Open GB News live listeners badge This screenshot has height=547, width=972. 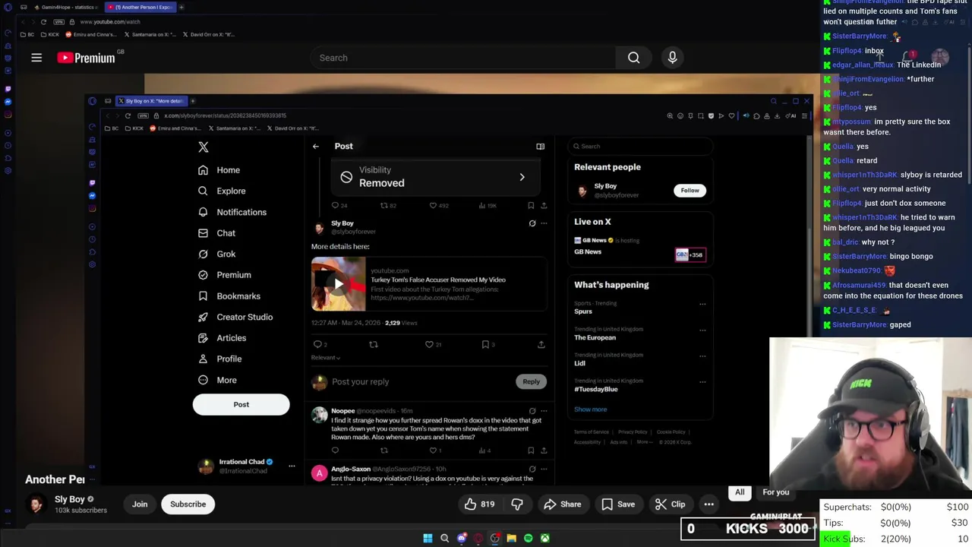click(x=690, y=255)
